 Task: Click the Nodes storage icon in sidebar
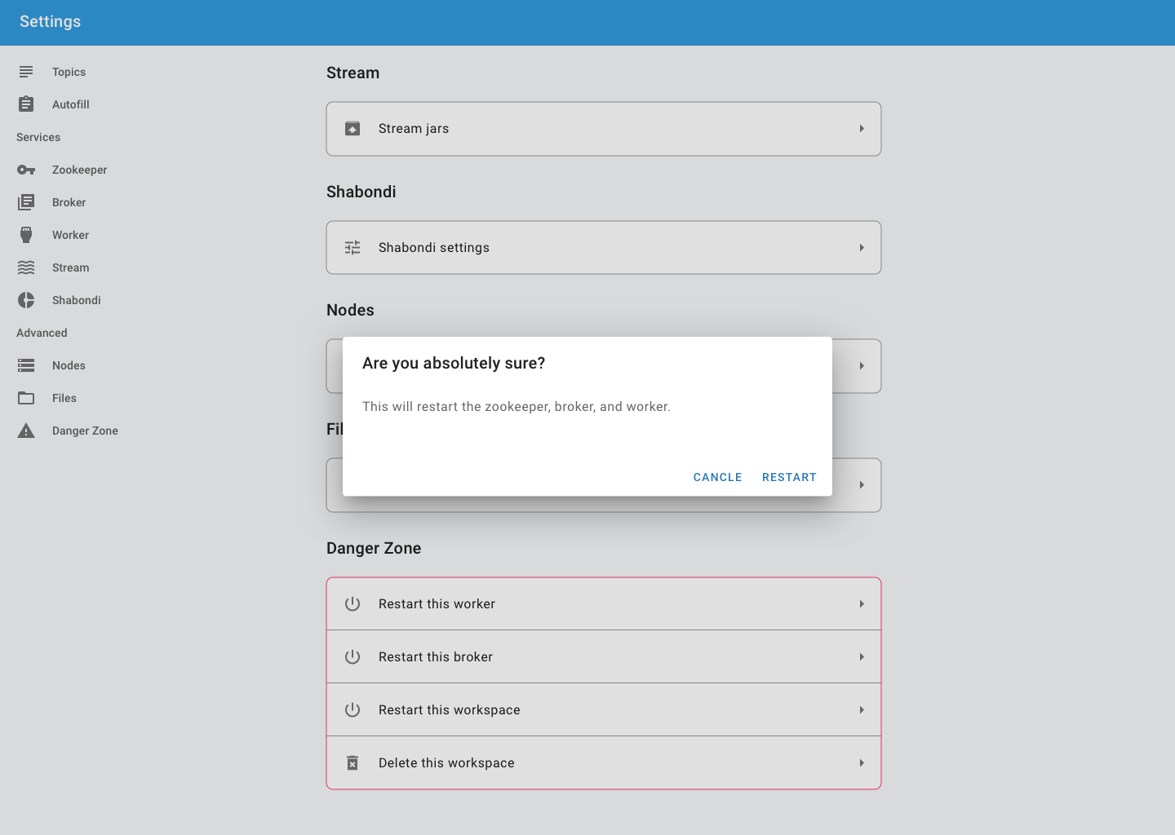[x=26, y=365]
